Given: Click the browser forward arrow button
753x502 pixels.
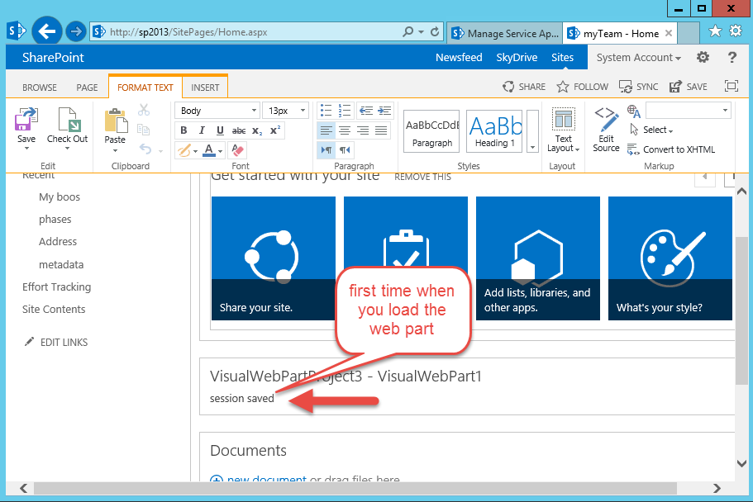Looking at the screenshot, I should click(x=75, y=31).
